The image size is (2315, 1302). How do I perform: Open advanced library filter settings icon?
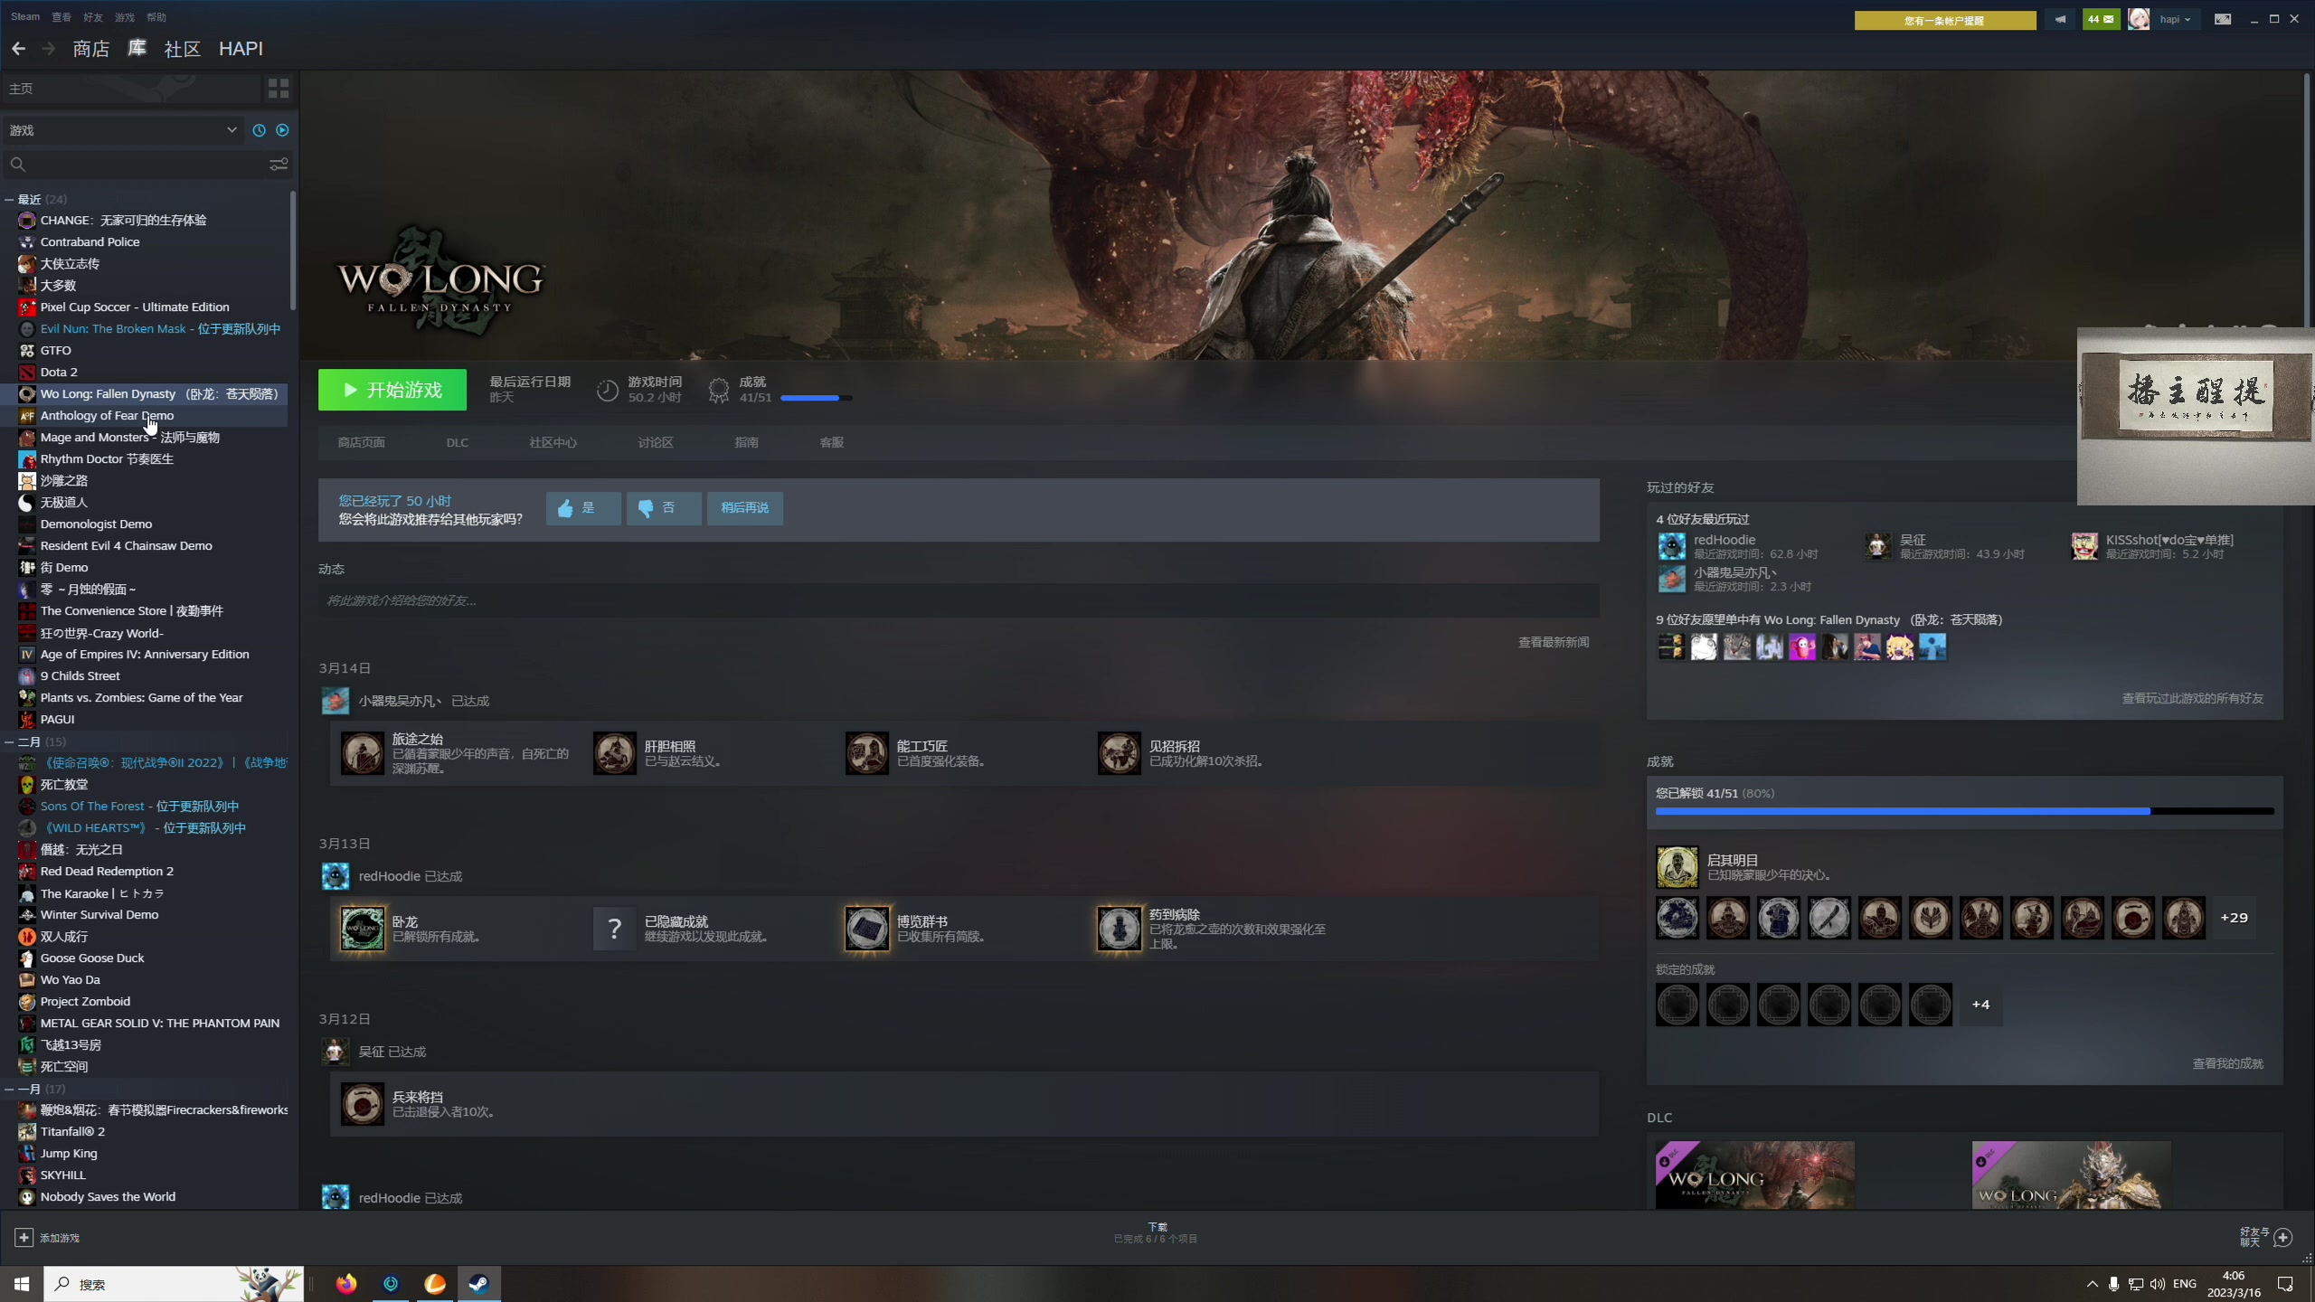coord(279,164)
